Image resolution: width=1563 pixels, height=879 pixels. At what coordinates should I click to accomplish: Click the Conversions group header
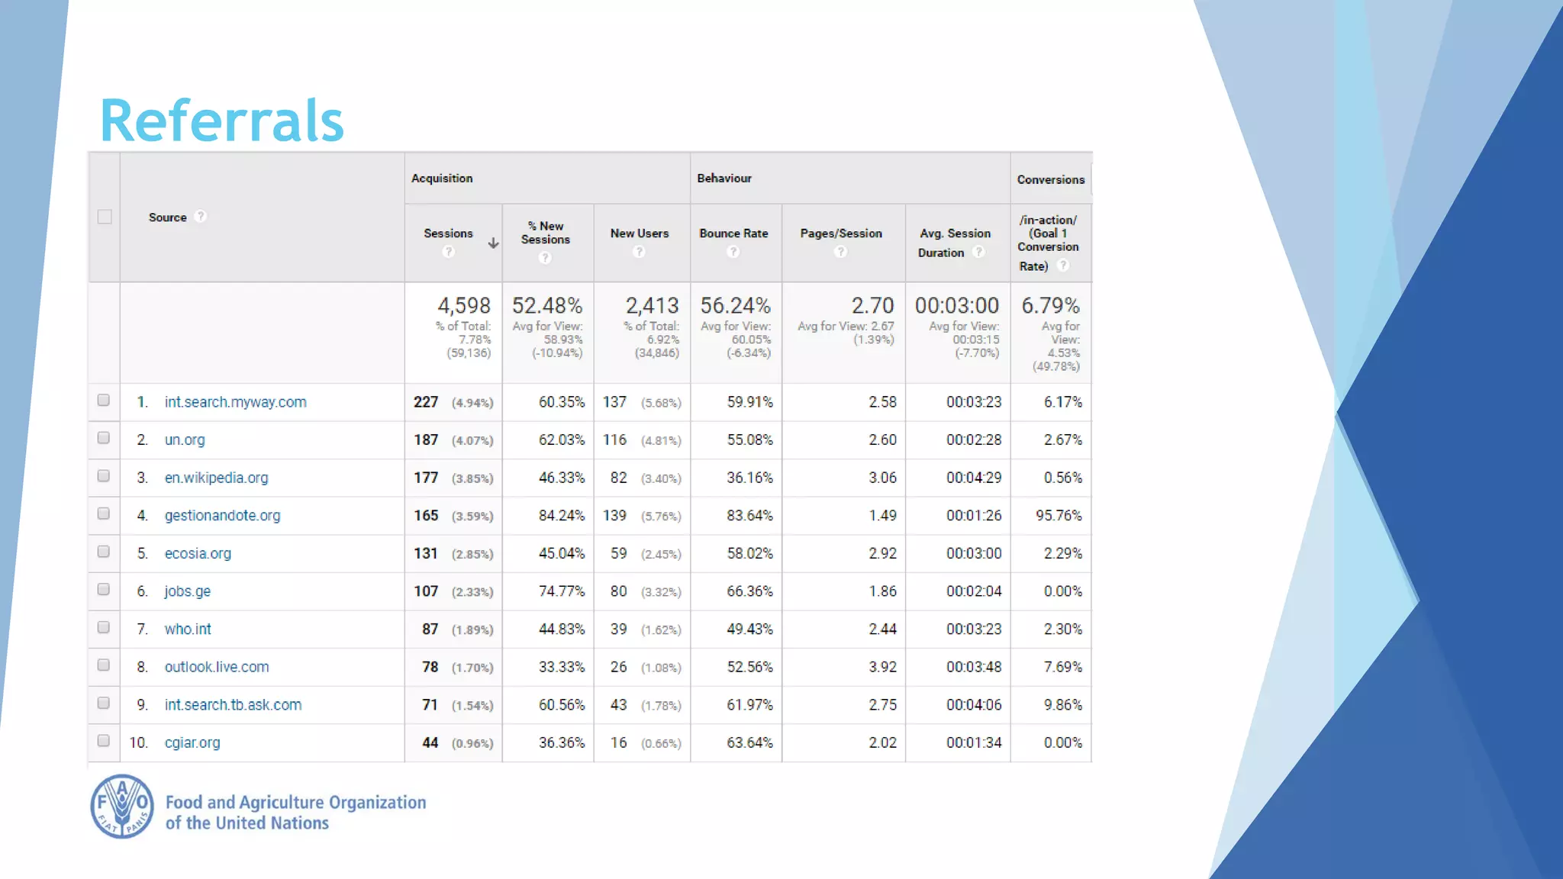1051,180
